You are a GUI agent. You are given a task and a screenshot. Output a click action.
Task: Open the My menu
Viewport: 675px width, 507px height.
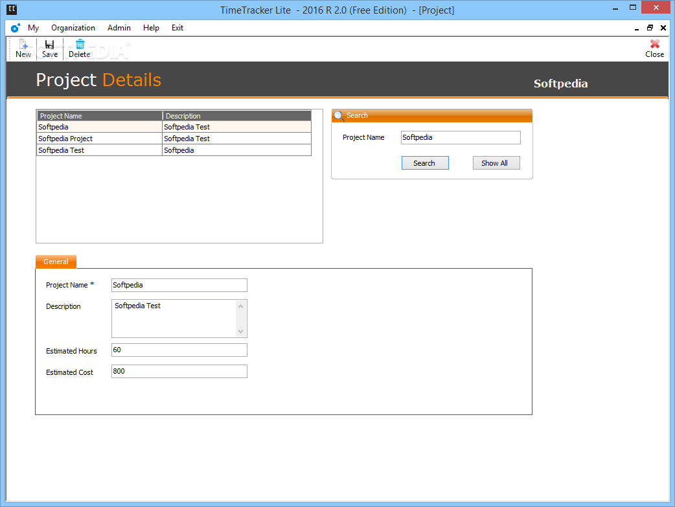tap(33, 28)
